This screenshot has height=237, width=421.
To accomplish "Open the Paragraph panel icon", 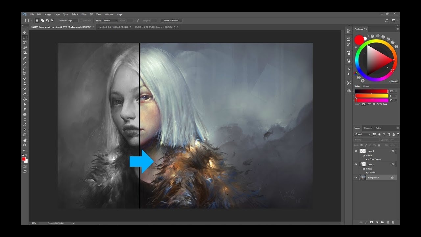I will pyautogui.click(x=349, y=74).
